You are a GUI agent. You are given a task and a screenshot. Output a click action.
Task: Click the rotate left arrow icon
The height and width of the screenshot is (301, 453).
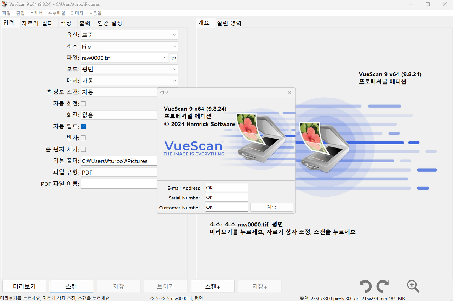[366, 286]
